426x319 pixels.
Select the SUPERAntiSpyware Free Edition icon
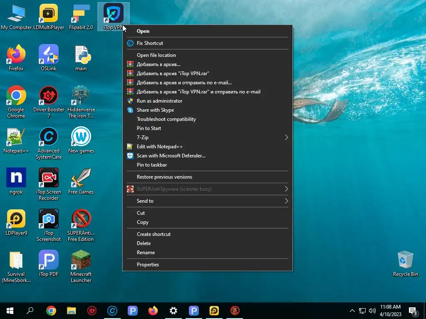(x=81, y=226)
